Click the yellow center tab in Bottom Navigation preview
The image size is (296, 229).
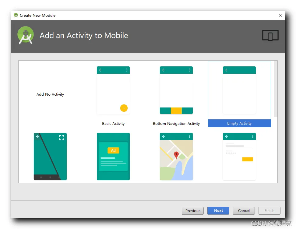[x=176, y=111]
